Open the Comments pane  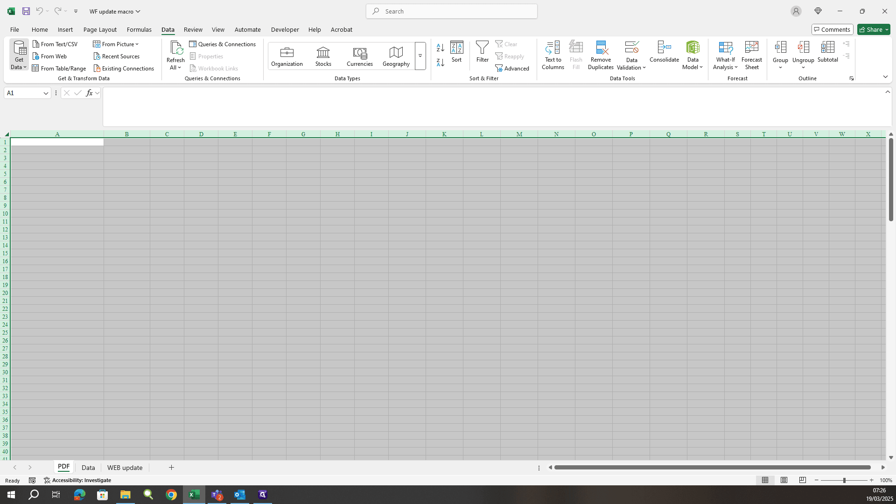click(x=832, y=29)
